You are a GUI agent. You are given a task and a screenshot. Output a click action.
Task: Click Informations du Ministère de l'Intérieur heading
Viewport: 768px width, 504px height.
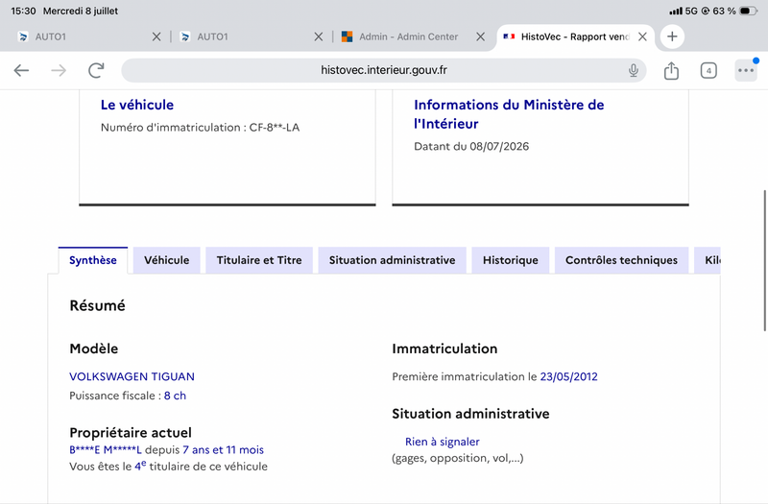point(509,114)
